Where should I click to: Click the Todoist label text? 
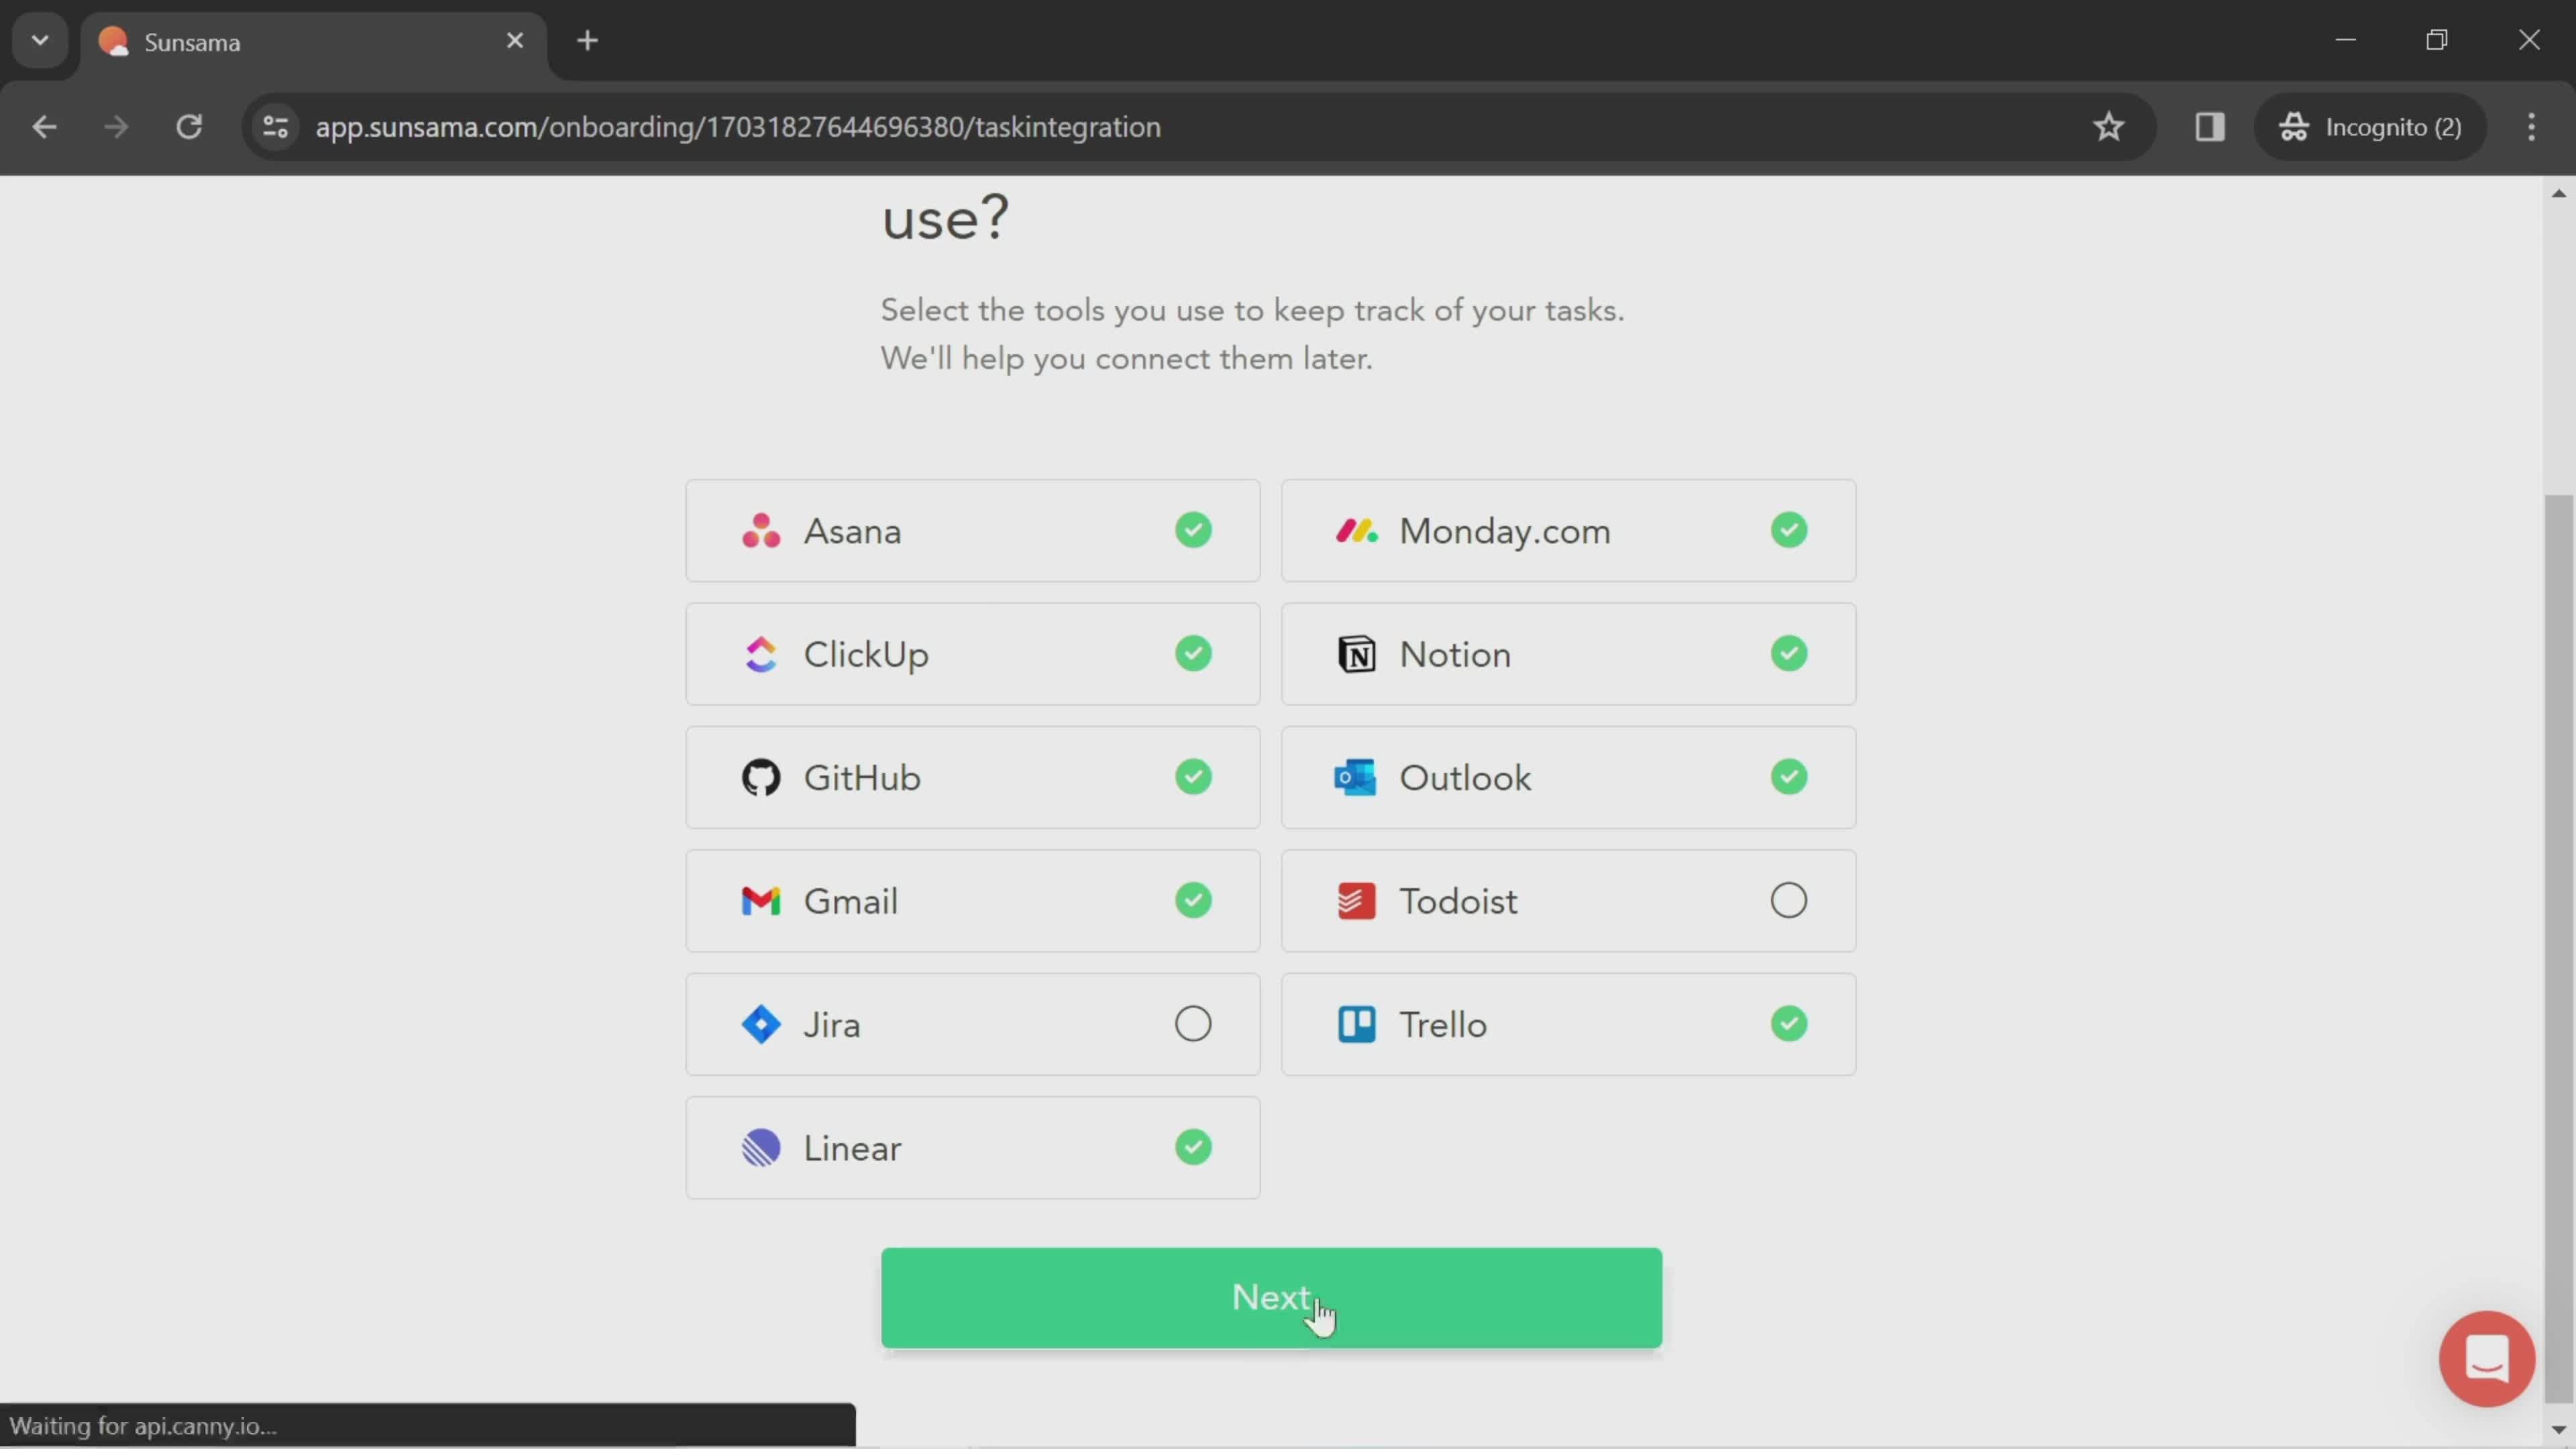(x=1458, y=901)
